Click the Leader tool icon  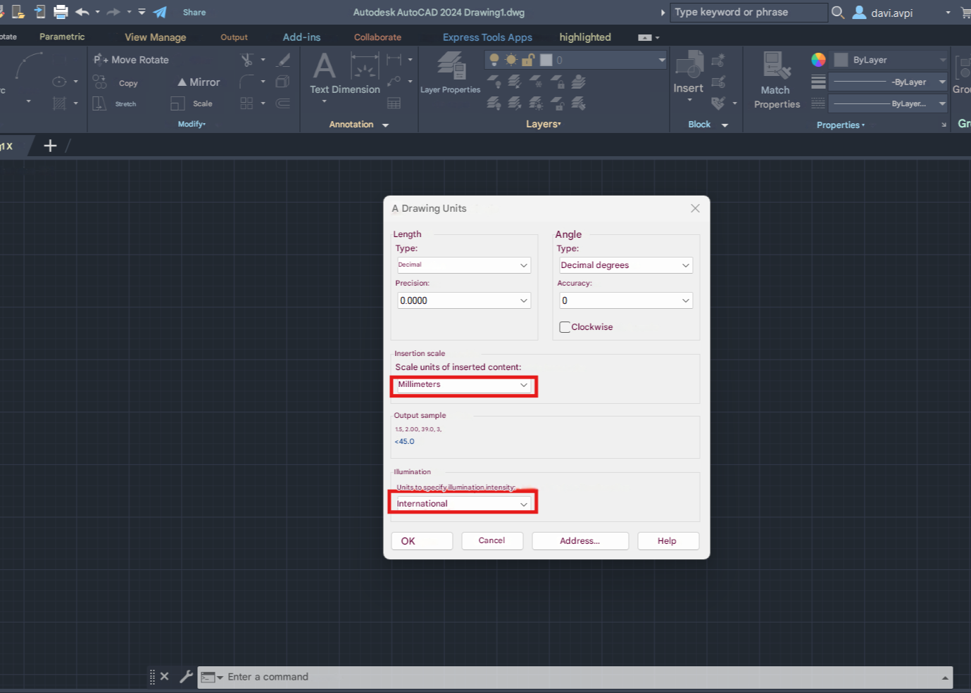point(394,82)
